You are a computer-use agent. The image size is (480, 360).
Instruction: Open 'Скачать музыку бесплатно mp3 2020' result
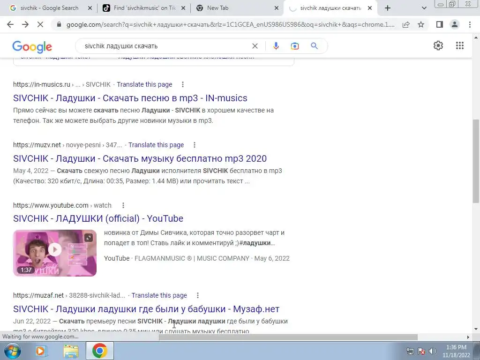tap(140, 158)
